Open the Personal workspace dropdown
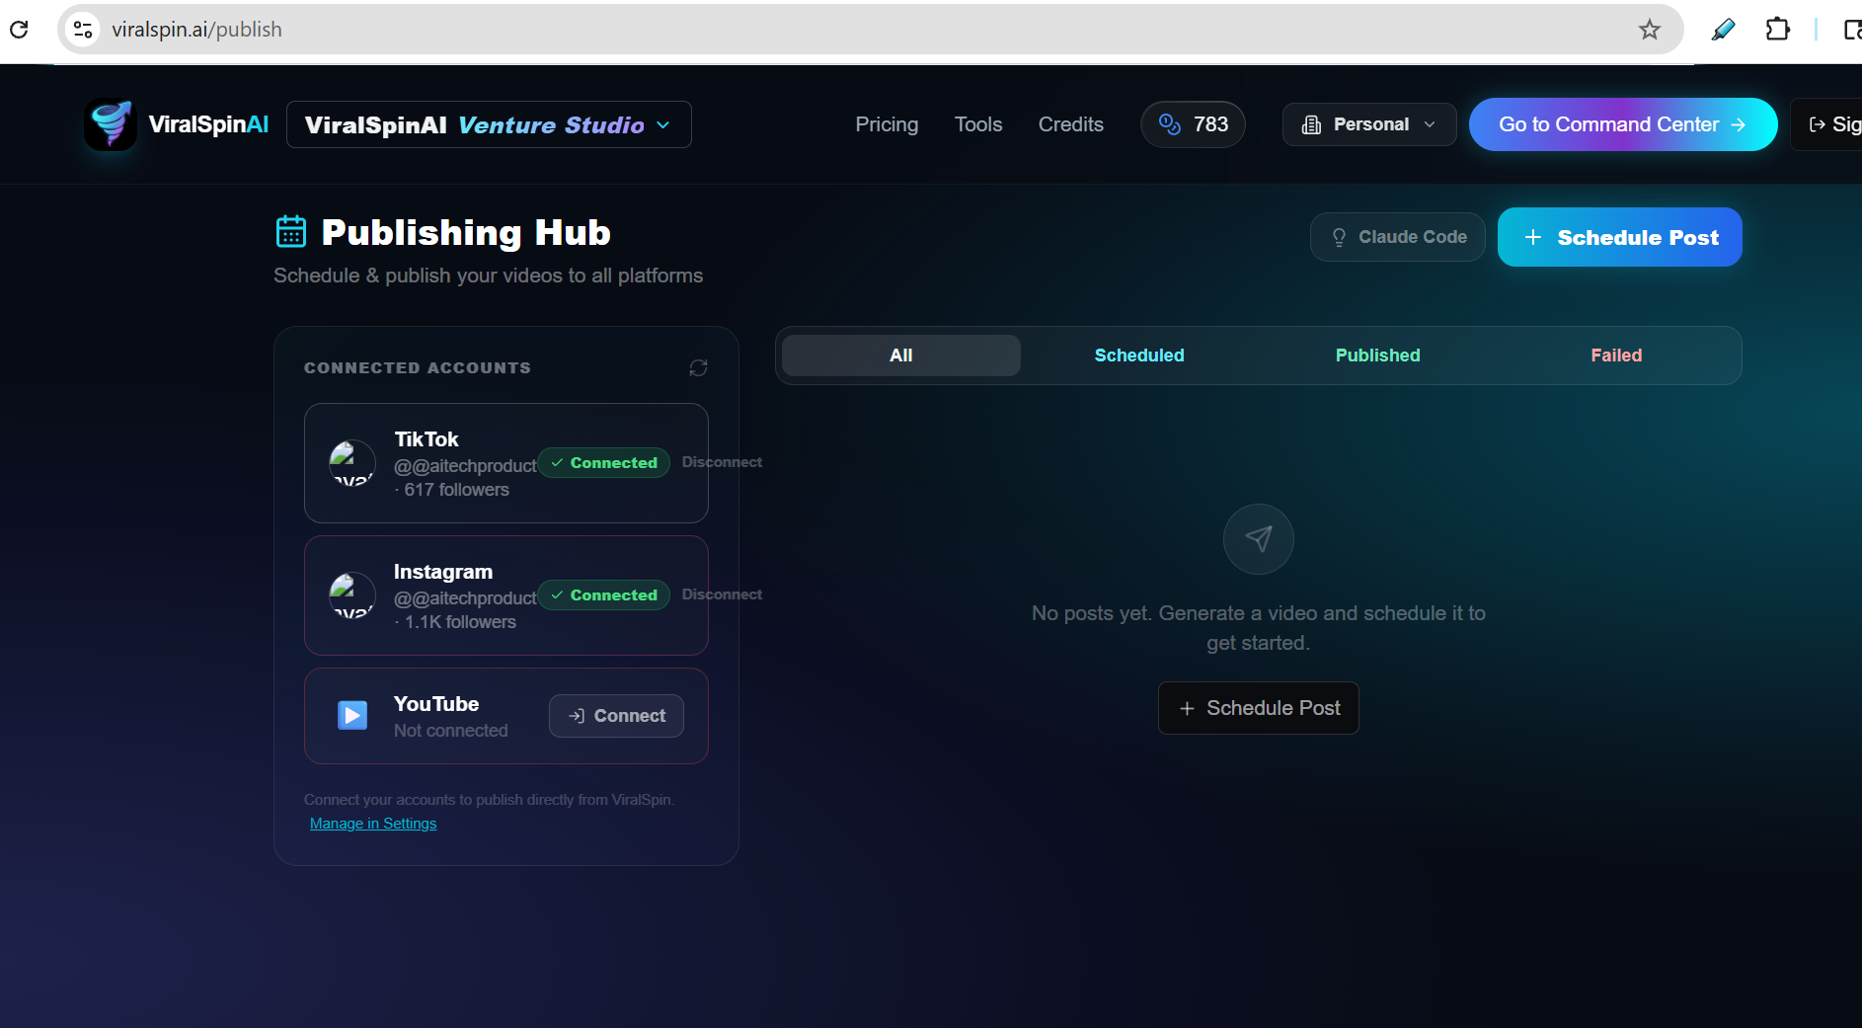This screenshot has height=1028, width=1862. (1368, 124)
